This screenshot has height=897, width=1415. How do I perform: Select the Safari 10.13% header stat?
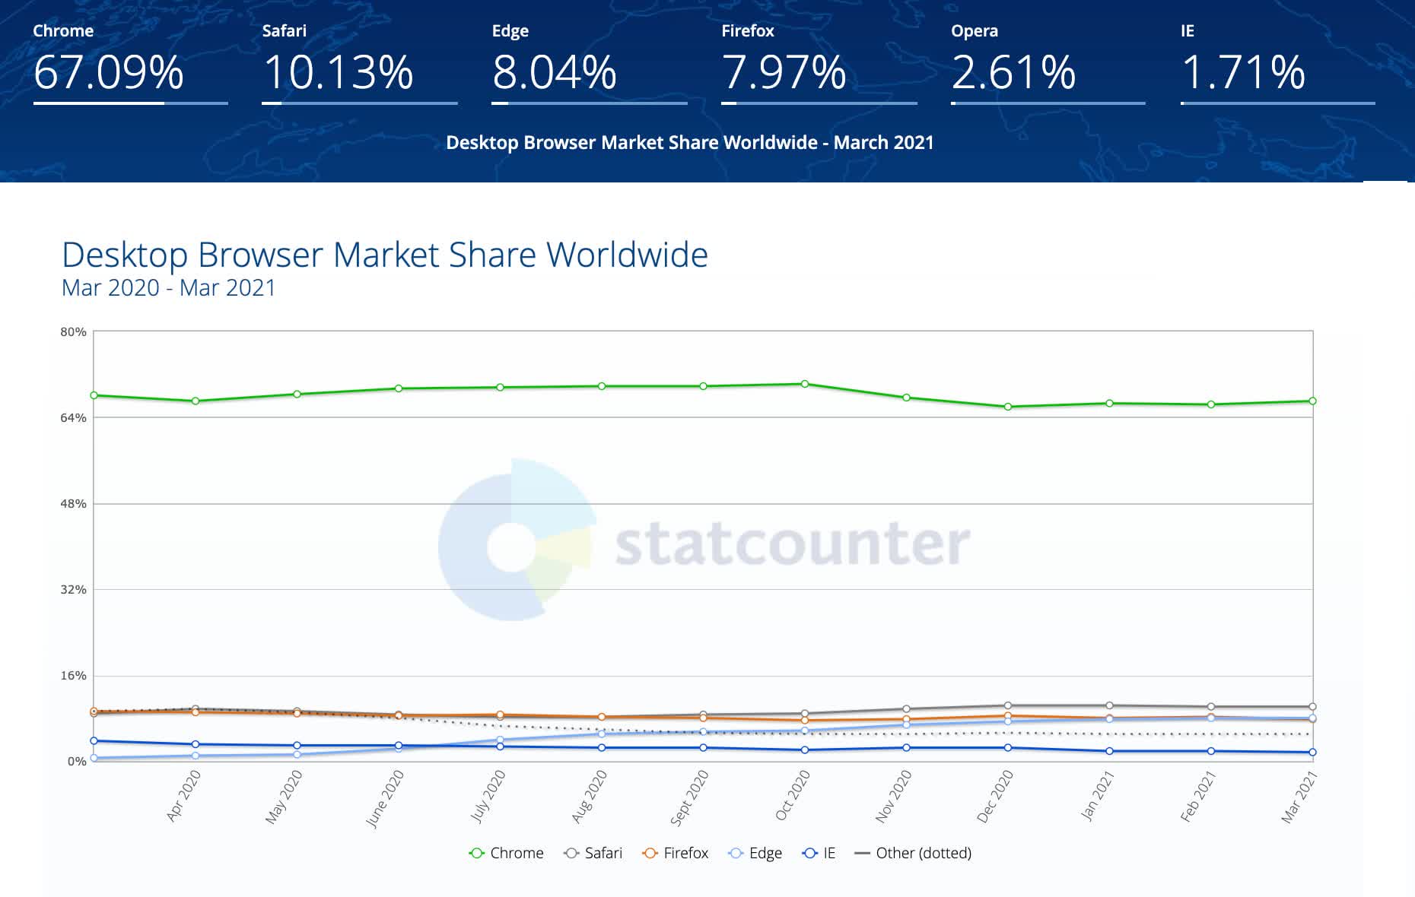(x=338, y=72)
